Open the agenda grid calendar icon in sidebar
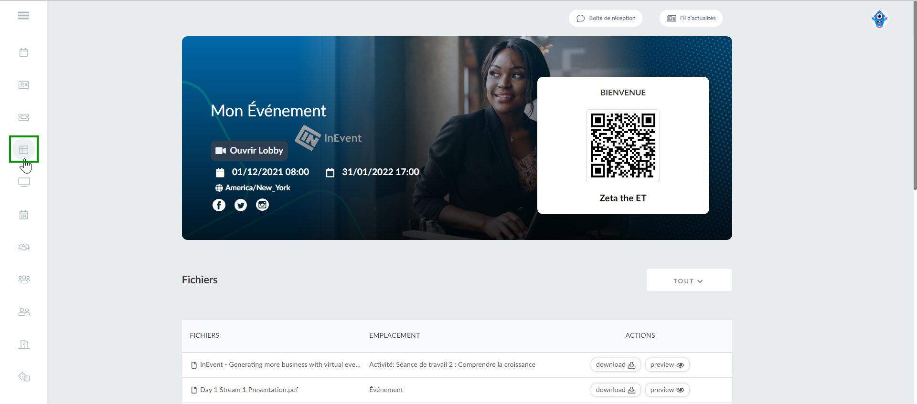The image size is (917, 404). [23, 215]
